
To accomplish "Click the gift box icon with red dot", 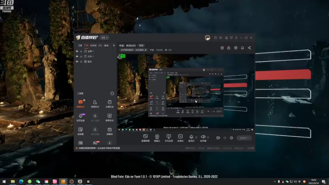I will click(222, 48).
